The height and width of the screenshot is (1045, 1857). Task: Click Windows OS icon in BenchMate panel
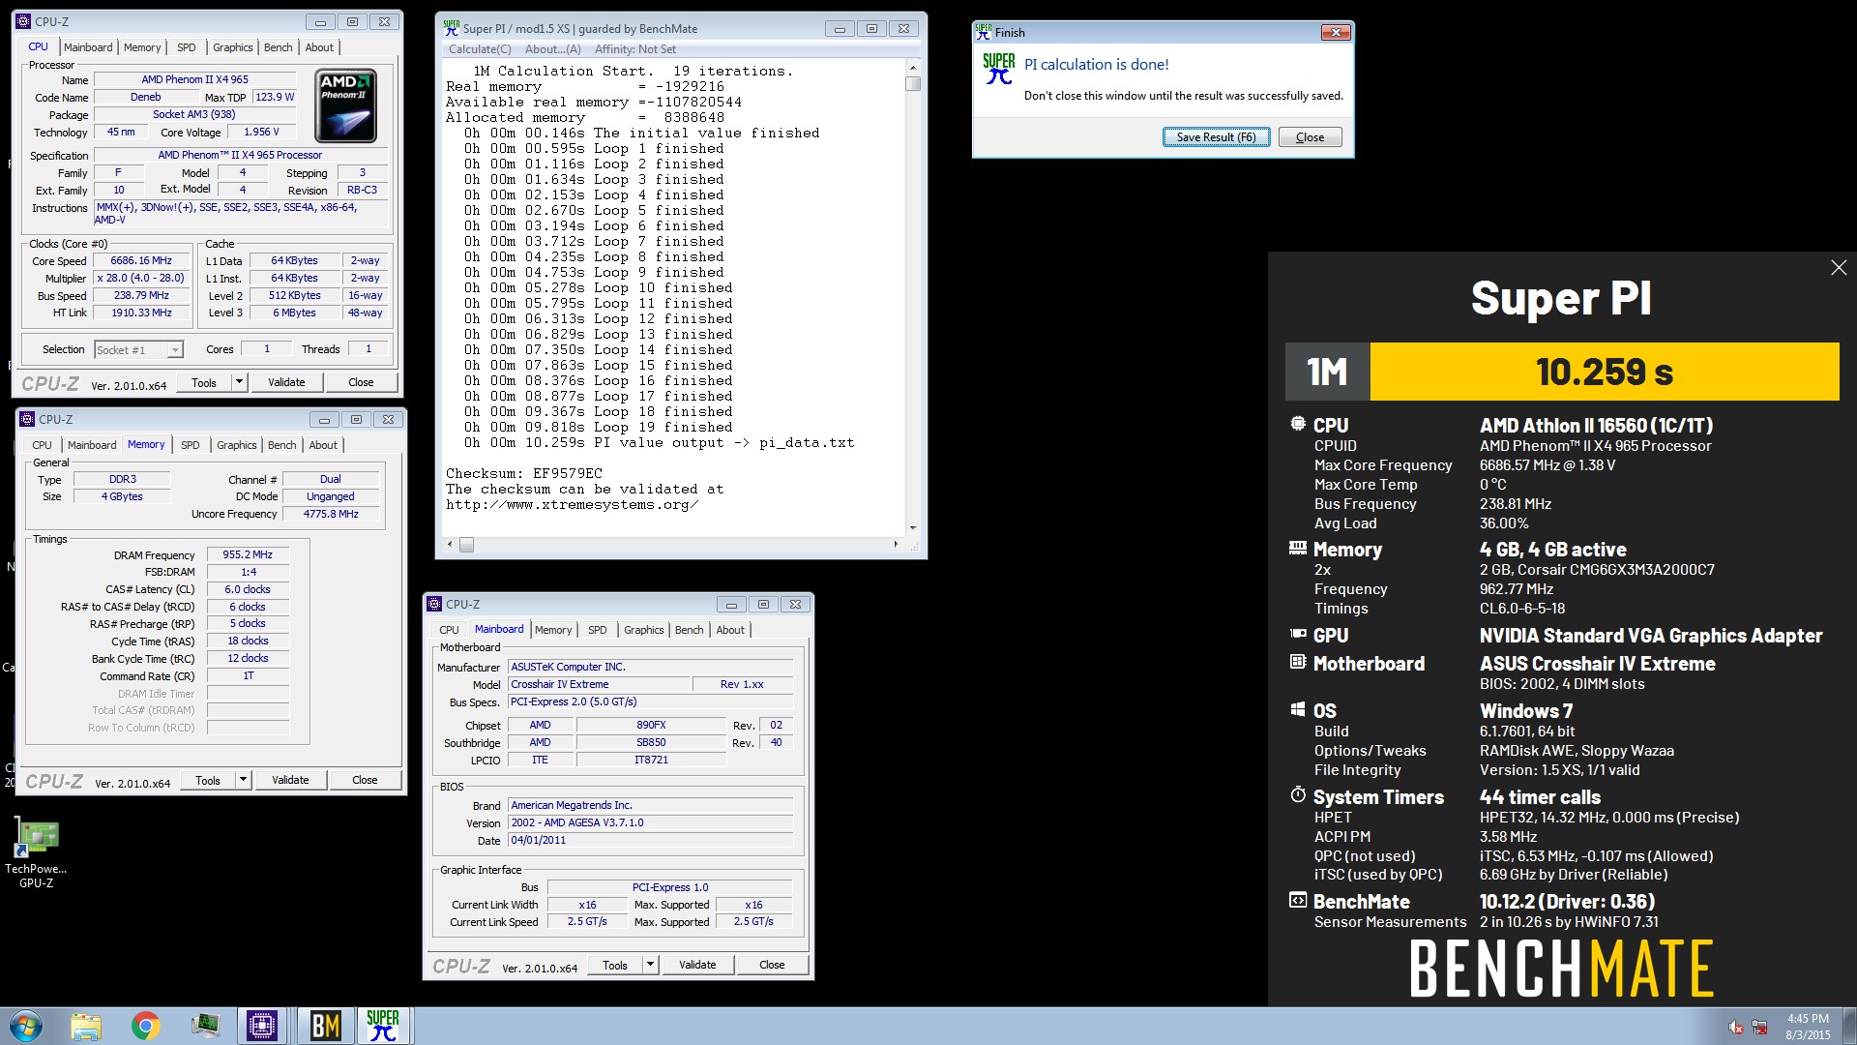point(1298,709)
